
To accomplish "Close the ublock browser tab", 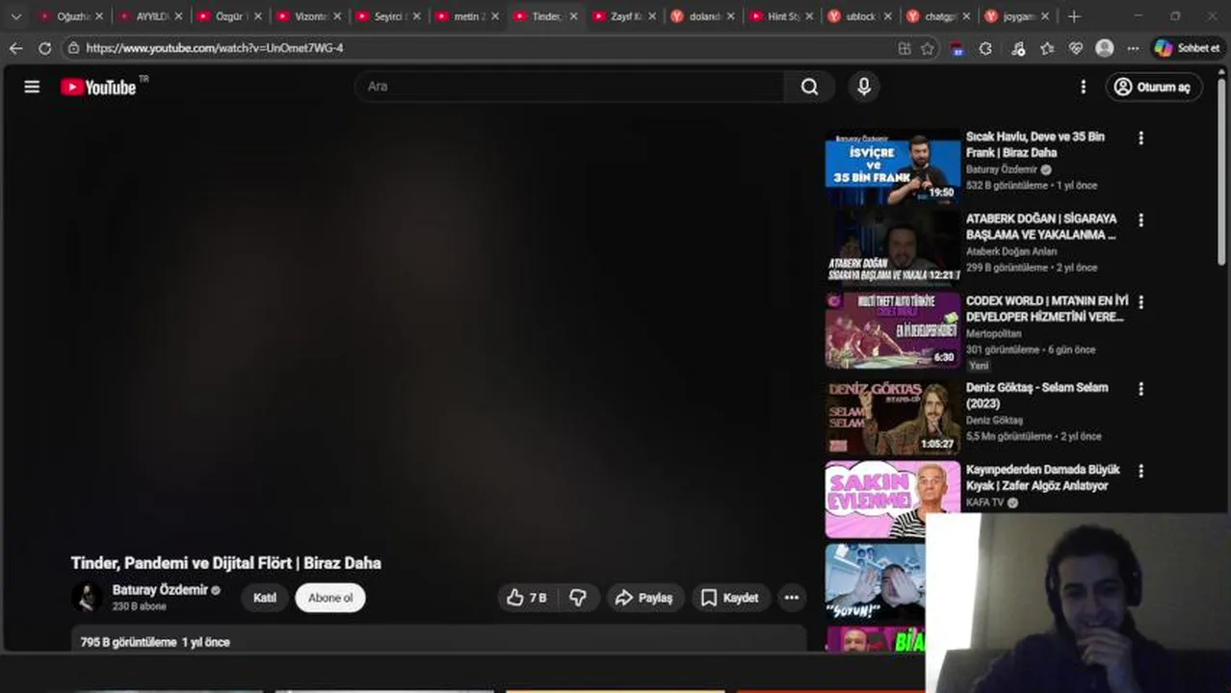I will [887, 16].
